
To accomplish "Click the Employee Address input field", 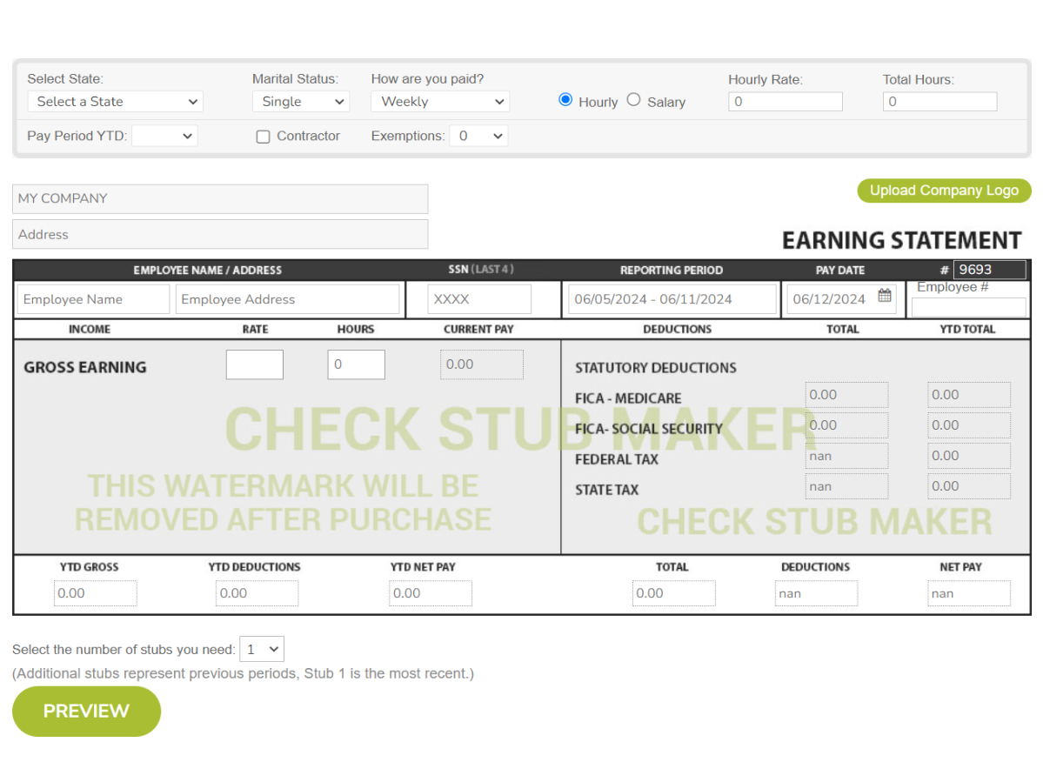I will coord(287,298).
